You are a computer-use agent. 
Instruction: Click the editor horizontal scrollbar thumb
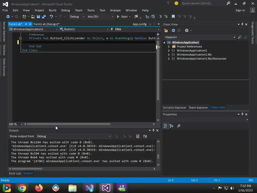tap(69, 124)
